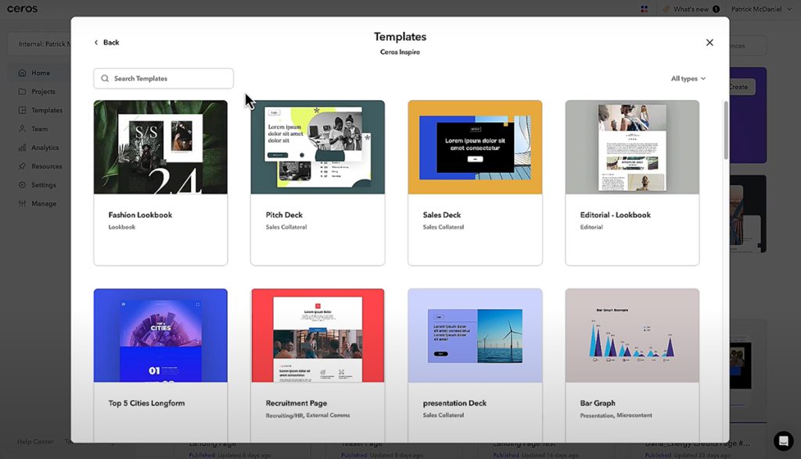Open the apps grid icon in top bar
801x459 pixels.
(x=644, y=9)
